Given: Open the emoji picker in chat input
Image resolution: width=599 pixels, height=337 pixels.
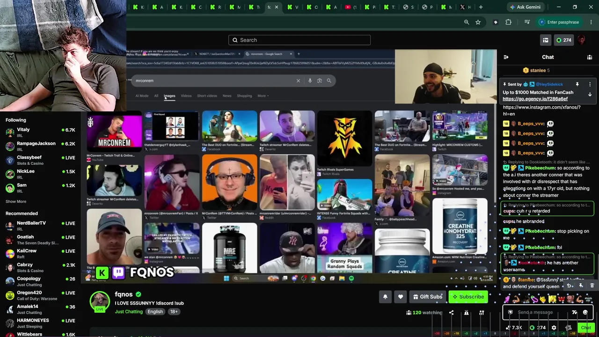Looking at the screenshot, I should [x=585, y=312].
